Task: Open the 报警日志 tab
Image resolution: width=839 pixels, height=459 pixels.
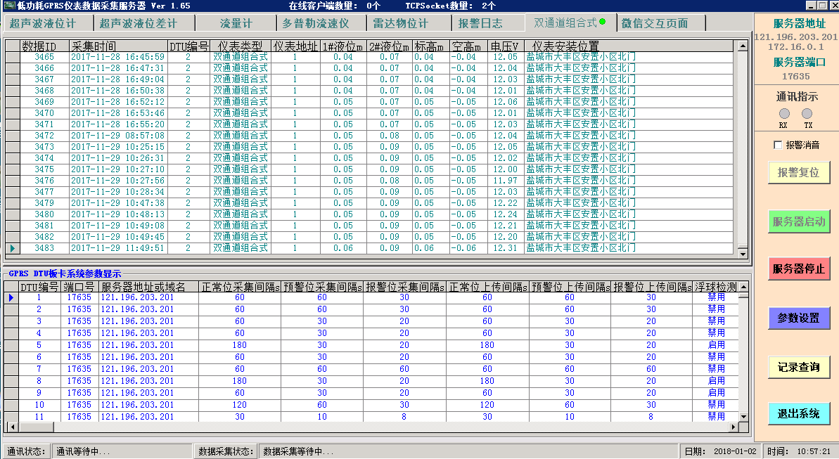Action: [480, 23]
